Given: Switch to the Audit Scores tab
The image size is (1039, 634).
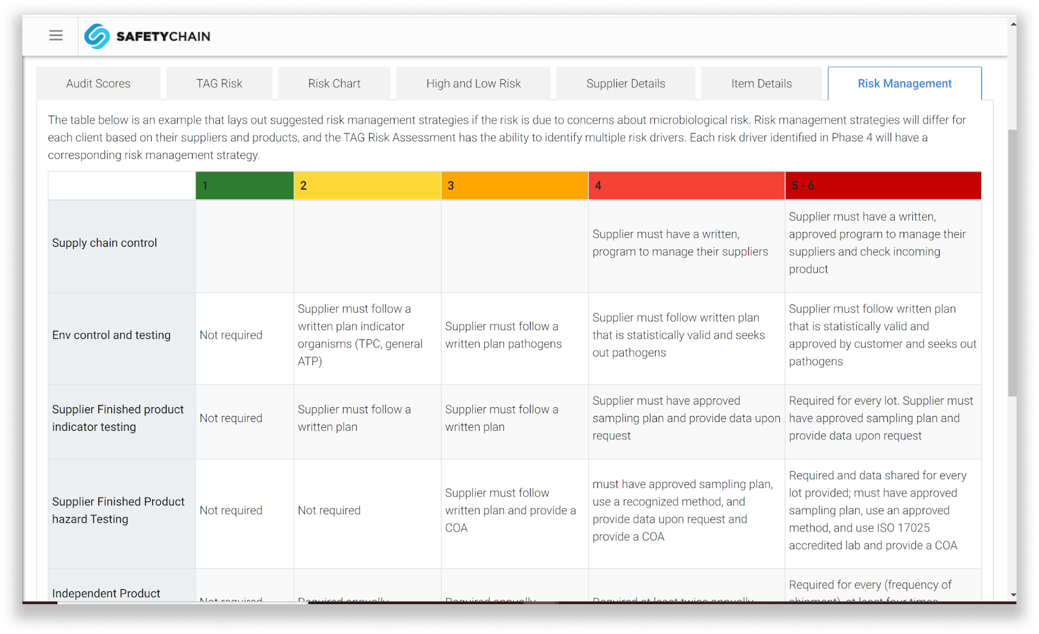Looking at the screenshot, I should 98,83.
